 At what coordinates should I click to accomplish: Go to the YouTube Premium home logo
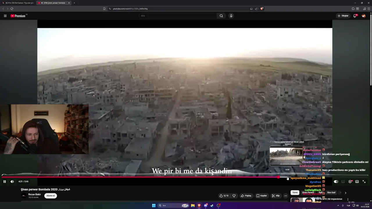(19, 16)
